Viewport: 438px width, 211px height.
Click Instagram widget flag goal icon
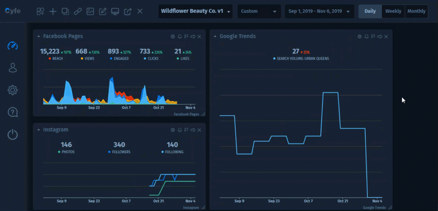click(186, 130)
